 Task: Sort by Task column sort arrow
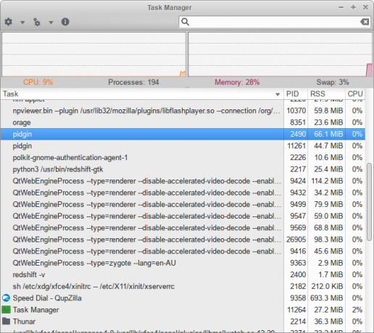[278, 94]
